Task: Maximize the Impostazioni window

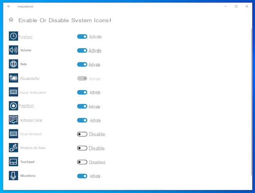Action: [x=236, y=6]
